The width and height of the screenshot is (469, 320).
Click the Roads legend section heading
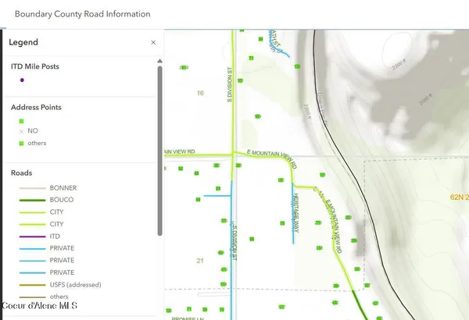tap(22, 172)
